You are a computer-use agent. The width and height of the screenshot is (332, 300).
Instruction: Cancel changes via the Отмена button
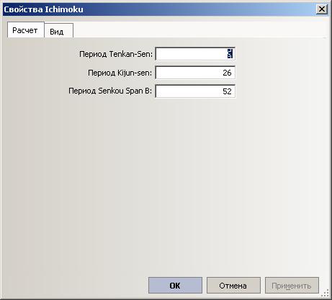click(233, 286)
